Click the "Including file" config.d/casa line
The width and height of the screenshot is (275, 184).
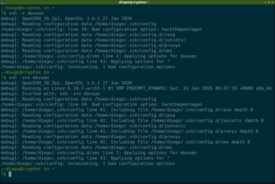point(126,110)
